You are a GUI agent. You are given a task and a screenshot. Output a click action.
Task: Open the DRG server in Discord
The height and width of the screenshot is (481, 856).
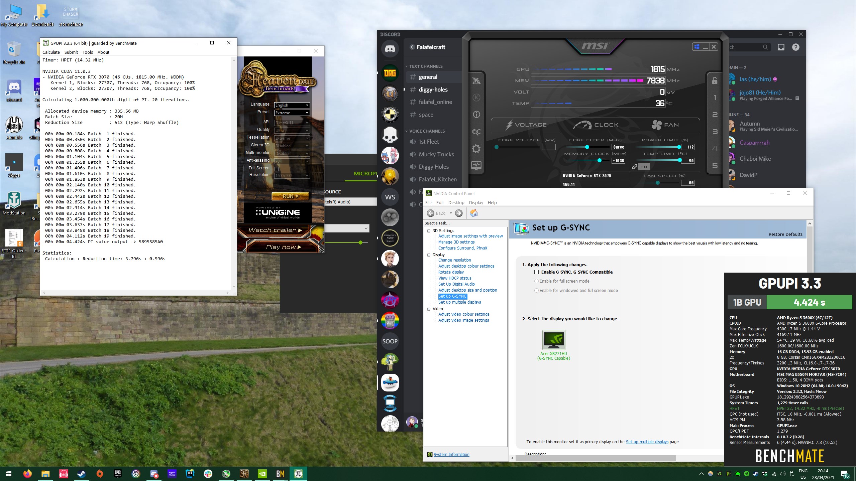point(390,73)
